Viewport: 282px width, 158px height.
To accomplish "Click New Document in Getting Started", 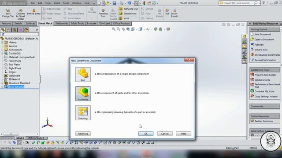I will [263, 34].
